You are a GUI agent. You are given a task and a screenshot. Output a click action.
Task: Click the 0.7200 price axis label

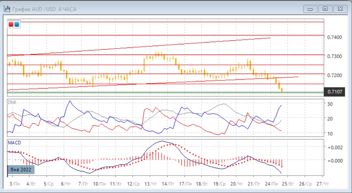click(335, 75)
